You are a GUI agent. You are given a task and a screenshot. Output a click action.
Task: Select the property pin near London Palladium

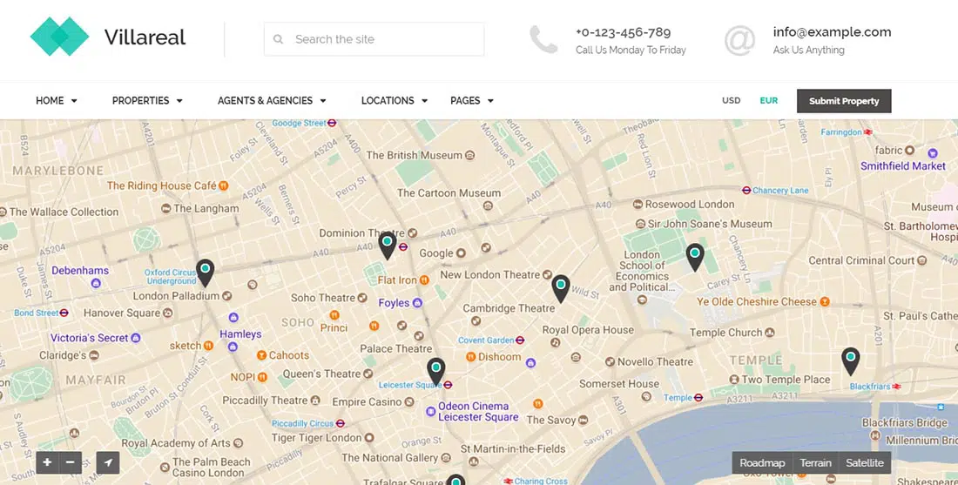click(205, 273)
